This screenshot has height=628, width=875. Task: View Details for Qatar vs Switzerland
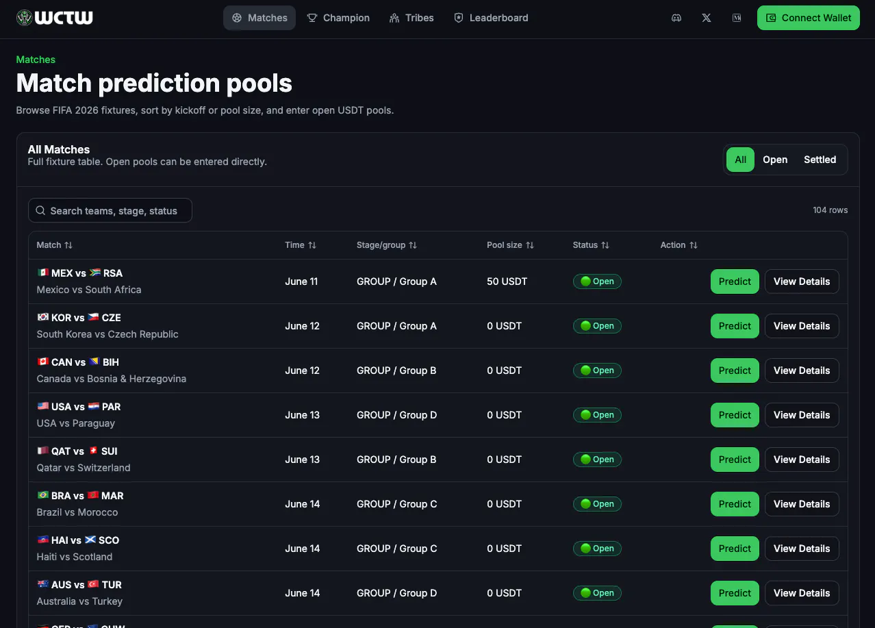click(802, 460)
